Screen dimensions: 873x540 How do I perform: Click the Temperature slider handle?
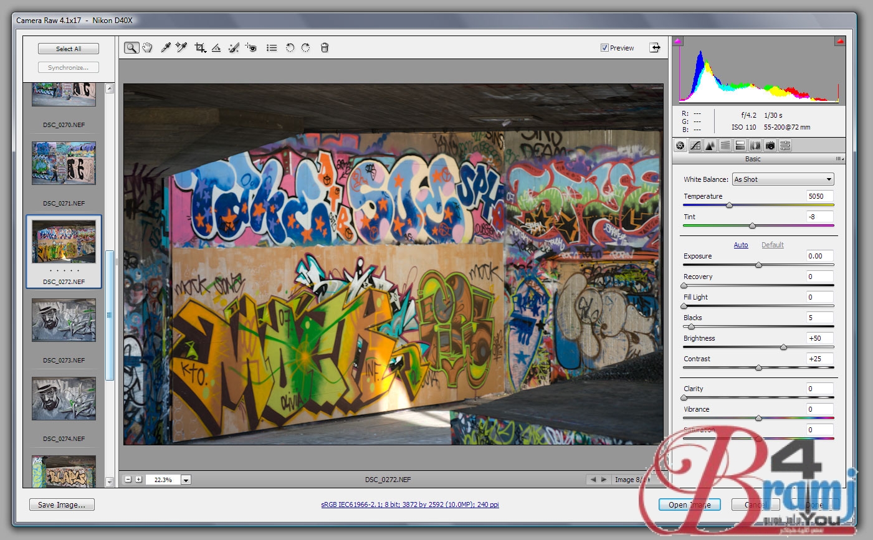(x=729, y=206)
